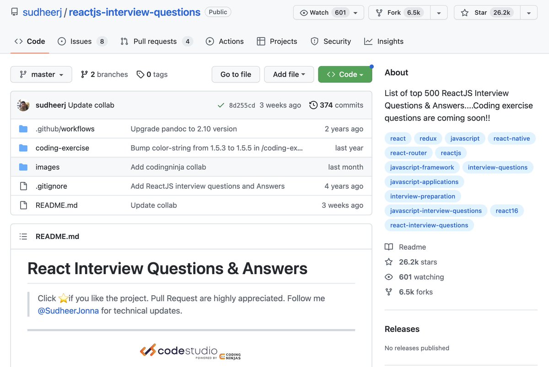Screen dimensions: 549x367
Task: Click the react-router topic tag
Action: 409,153
